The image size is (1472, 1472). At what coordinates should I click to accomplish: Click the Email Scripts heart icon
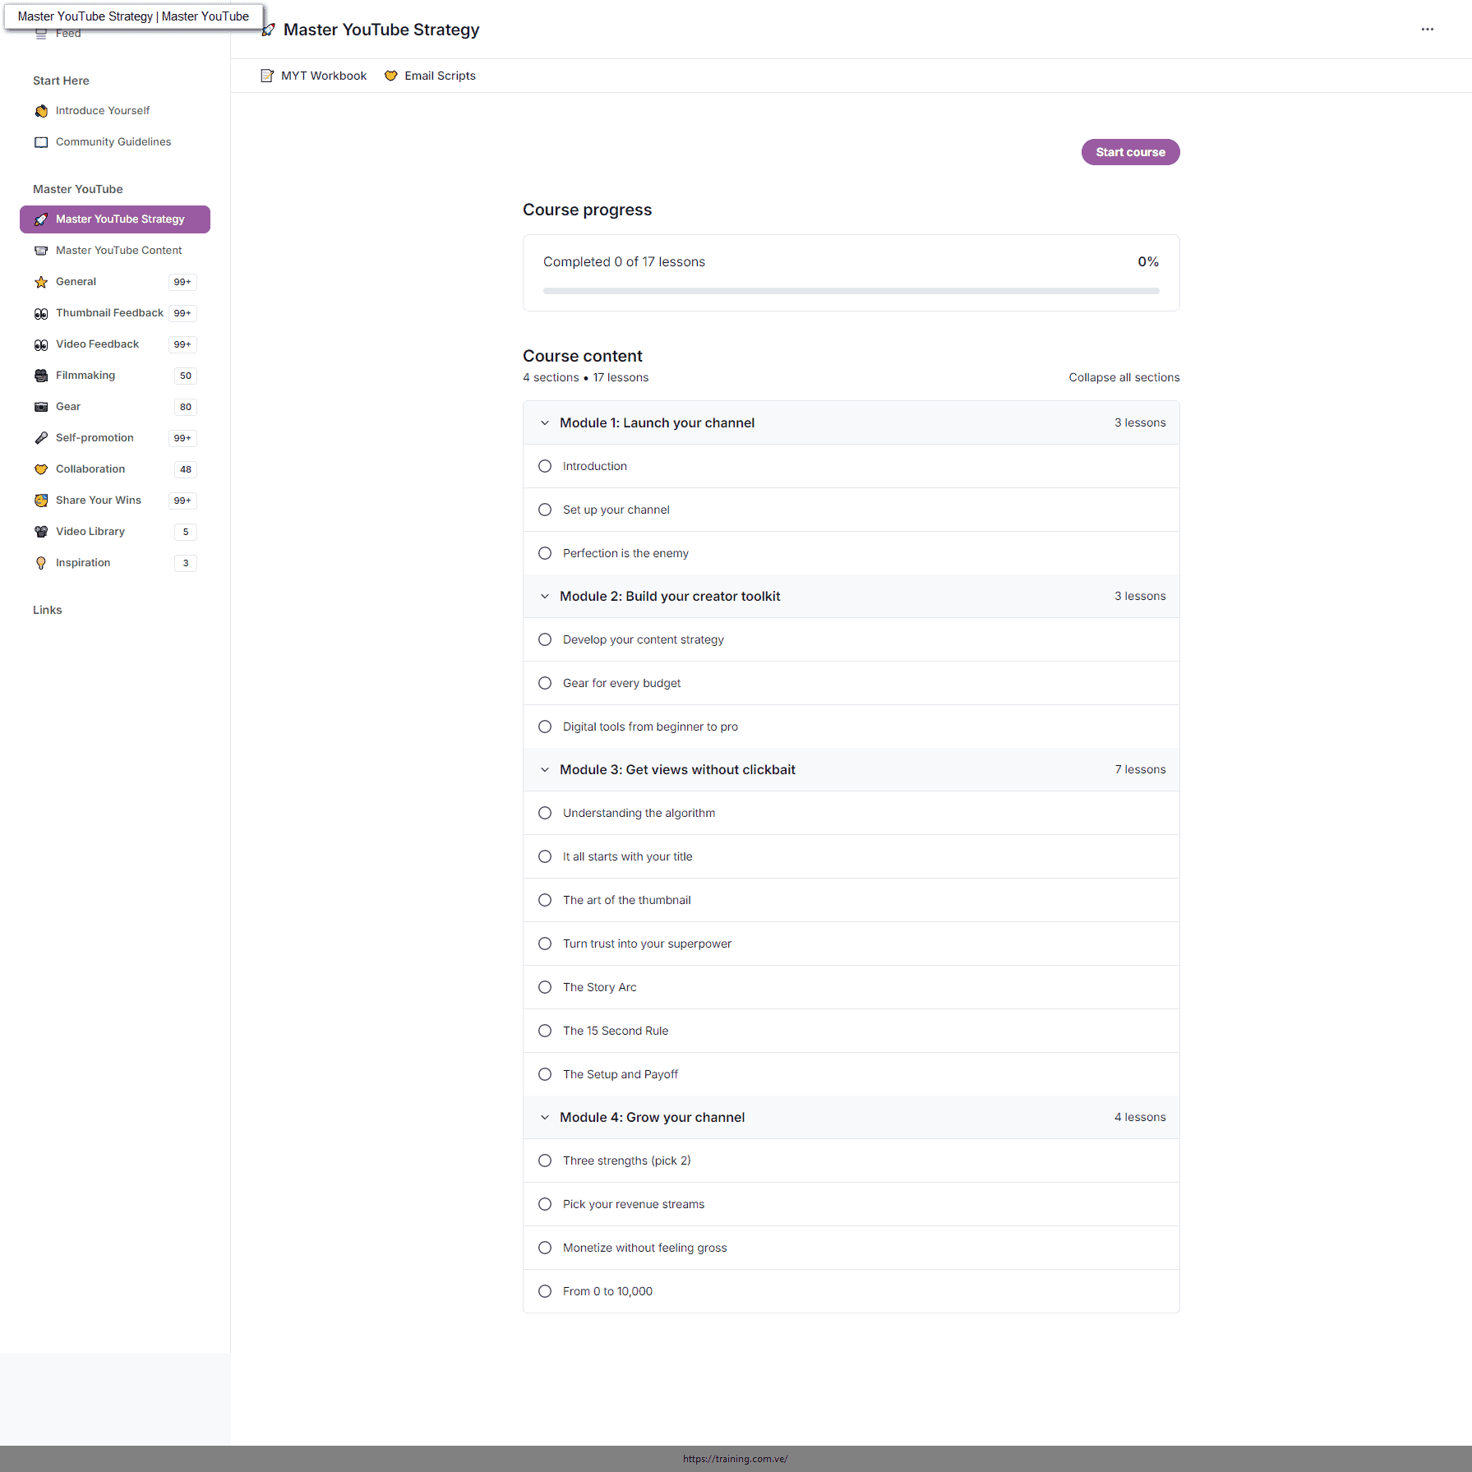pyautogui.click(x=391, y=76)
